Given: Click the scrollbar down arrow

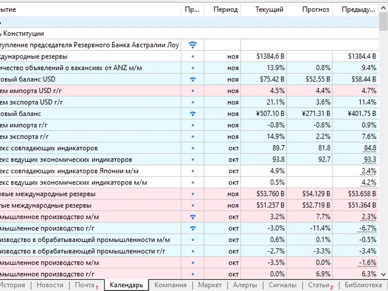Looking at the screenshot, I should click(x=383, y=274).
